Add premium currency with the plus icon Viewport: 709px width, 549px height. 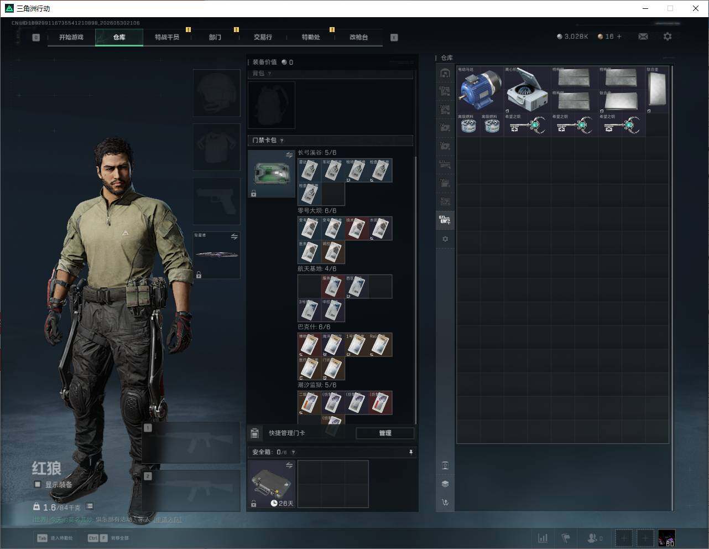pyautogui.click(x=619, y=37)
